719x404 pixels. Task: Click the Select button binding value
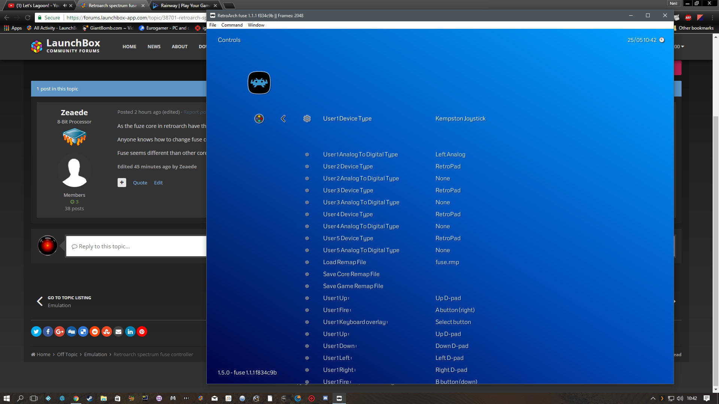(453, 322)
